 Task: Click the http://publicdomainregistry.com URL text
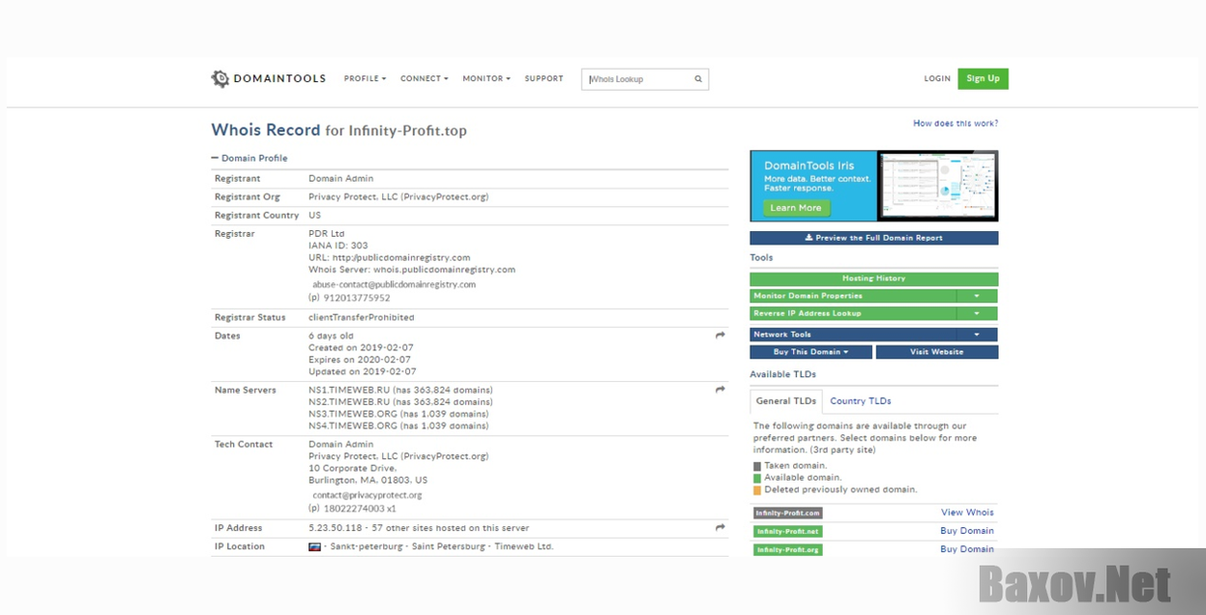[400, 258]
